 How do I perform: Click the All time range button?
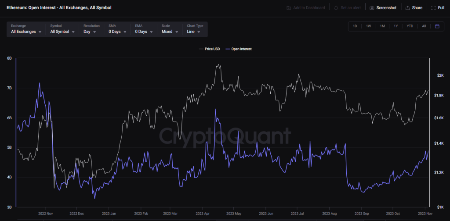pos(424,26)
